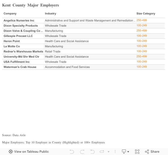Toggle Full Screen icon
The width and height of the screenshot is (168, 155).
pos(137,152)
